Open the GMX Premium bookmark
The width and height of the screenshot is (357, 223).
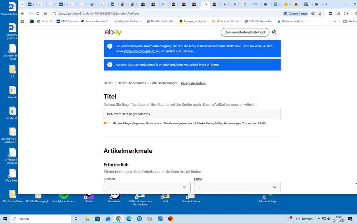[x=69, y=21]
